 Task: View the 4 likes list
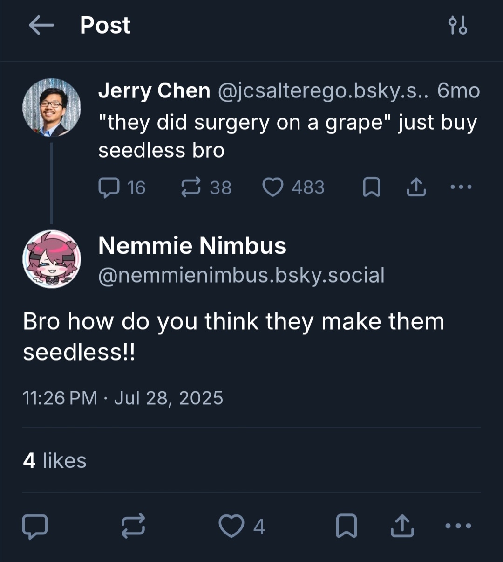(x=54, y=461)
